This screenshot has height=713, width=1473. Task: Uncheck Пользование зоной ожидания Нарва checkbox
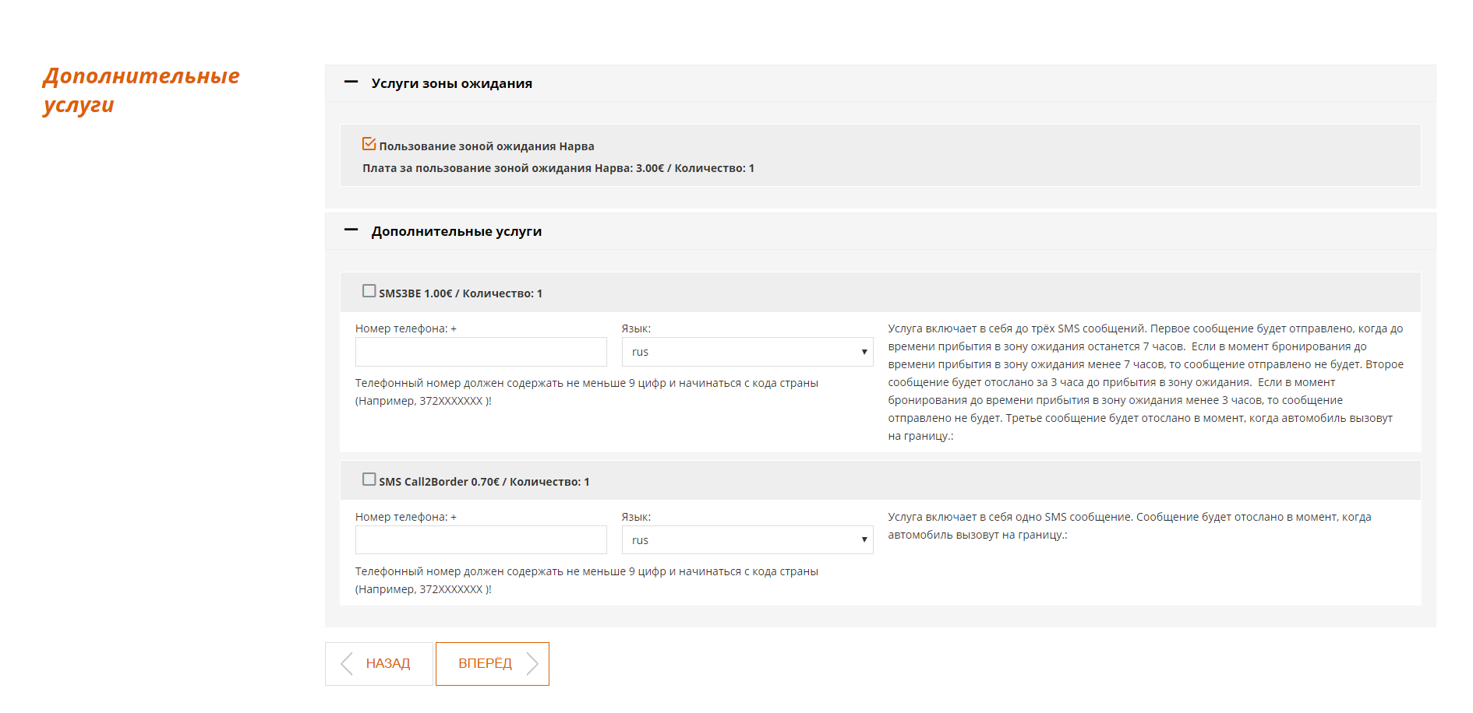pyautogui.click(x=369, y=144)
